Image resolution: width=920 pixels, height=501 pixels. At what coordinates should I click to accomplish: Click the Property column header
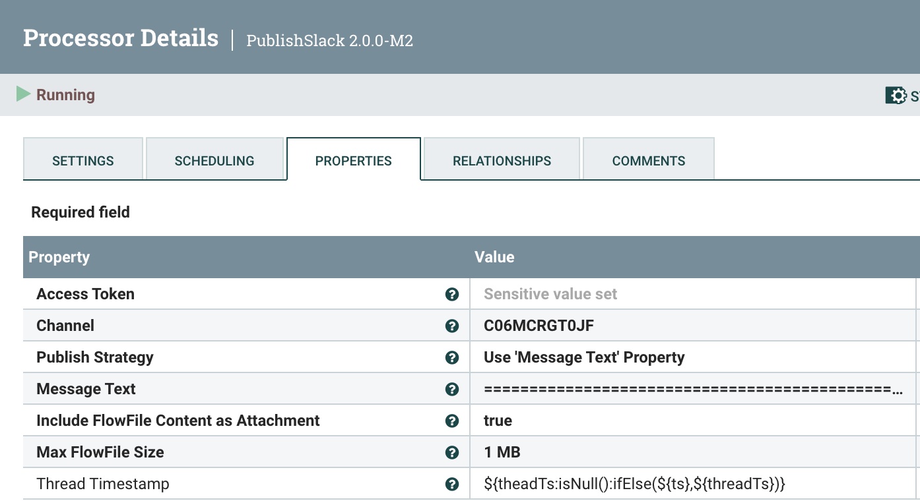[59, 257]
